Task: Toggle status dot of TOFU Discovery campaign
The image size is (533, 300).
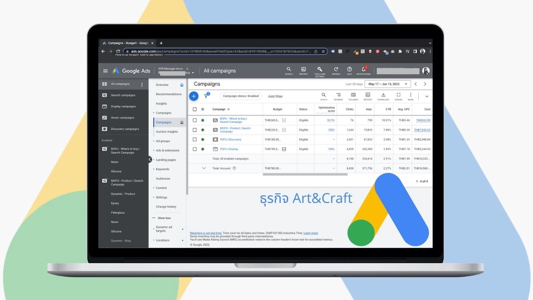Action: (203, 139)
